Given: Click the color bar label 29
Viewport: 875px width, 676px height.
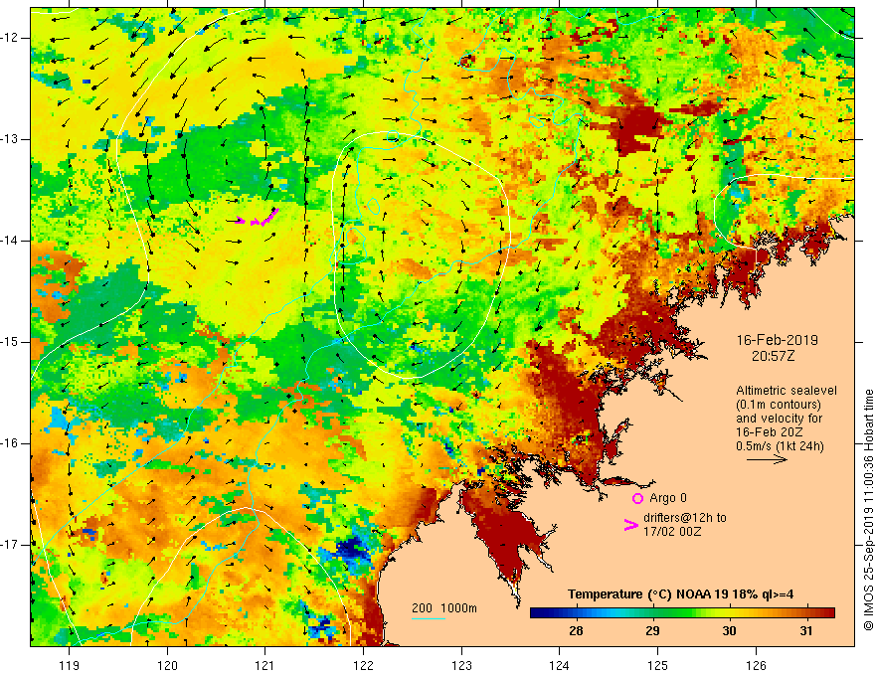Looking at the screenshot, I should 652,631.
